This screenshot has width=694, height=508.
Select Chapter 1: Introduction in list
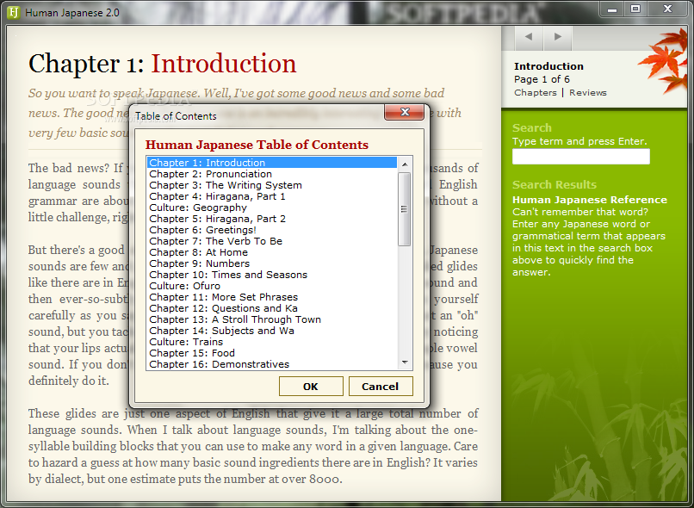coord(272,163)
